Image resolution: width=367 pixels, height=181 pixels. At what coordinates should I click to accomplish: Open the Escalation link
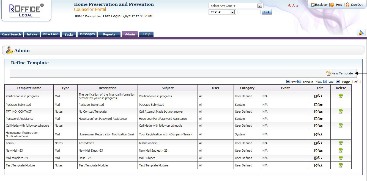coord(320,5)
